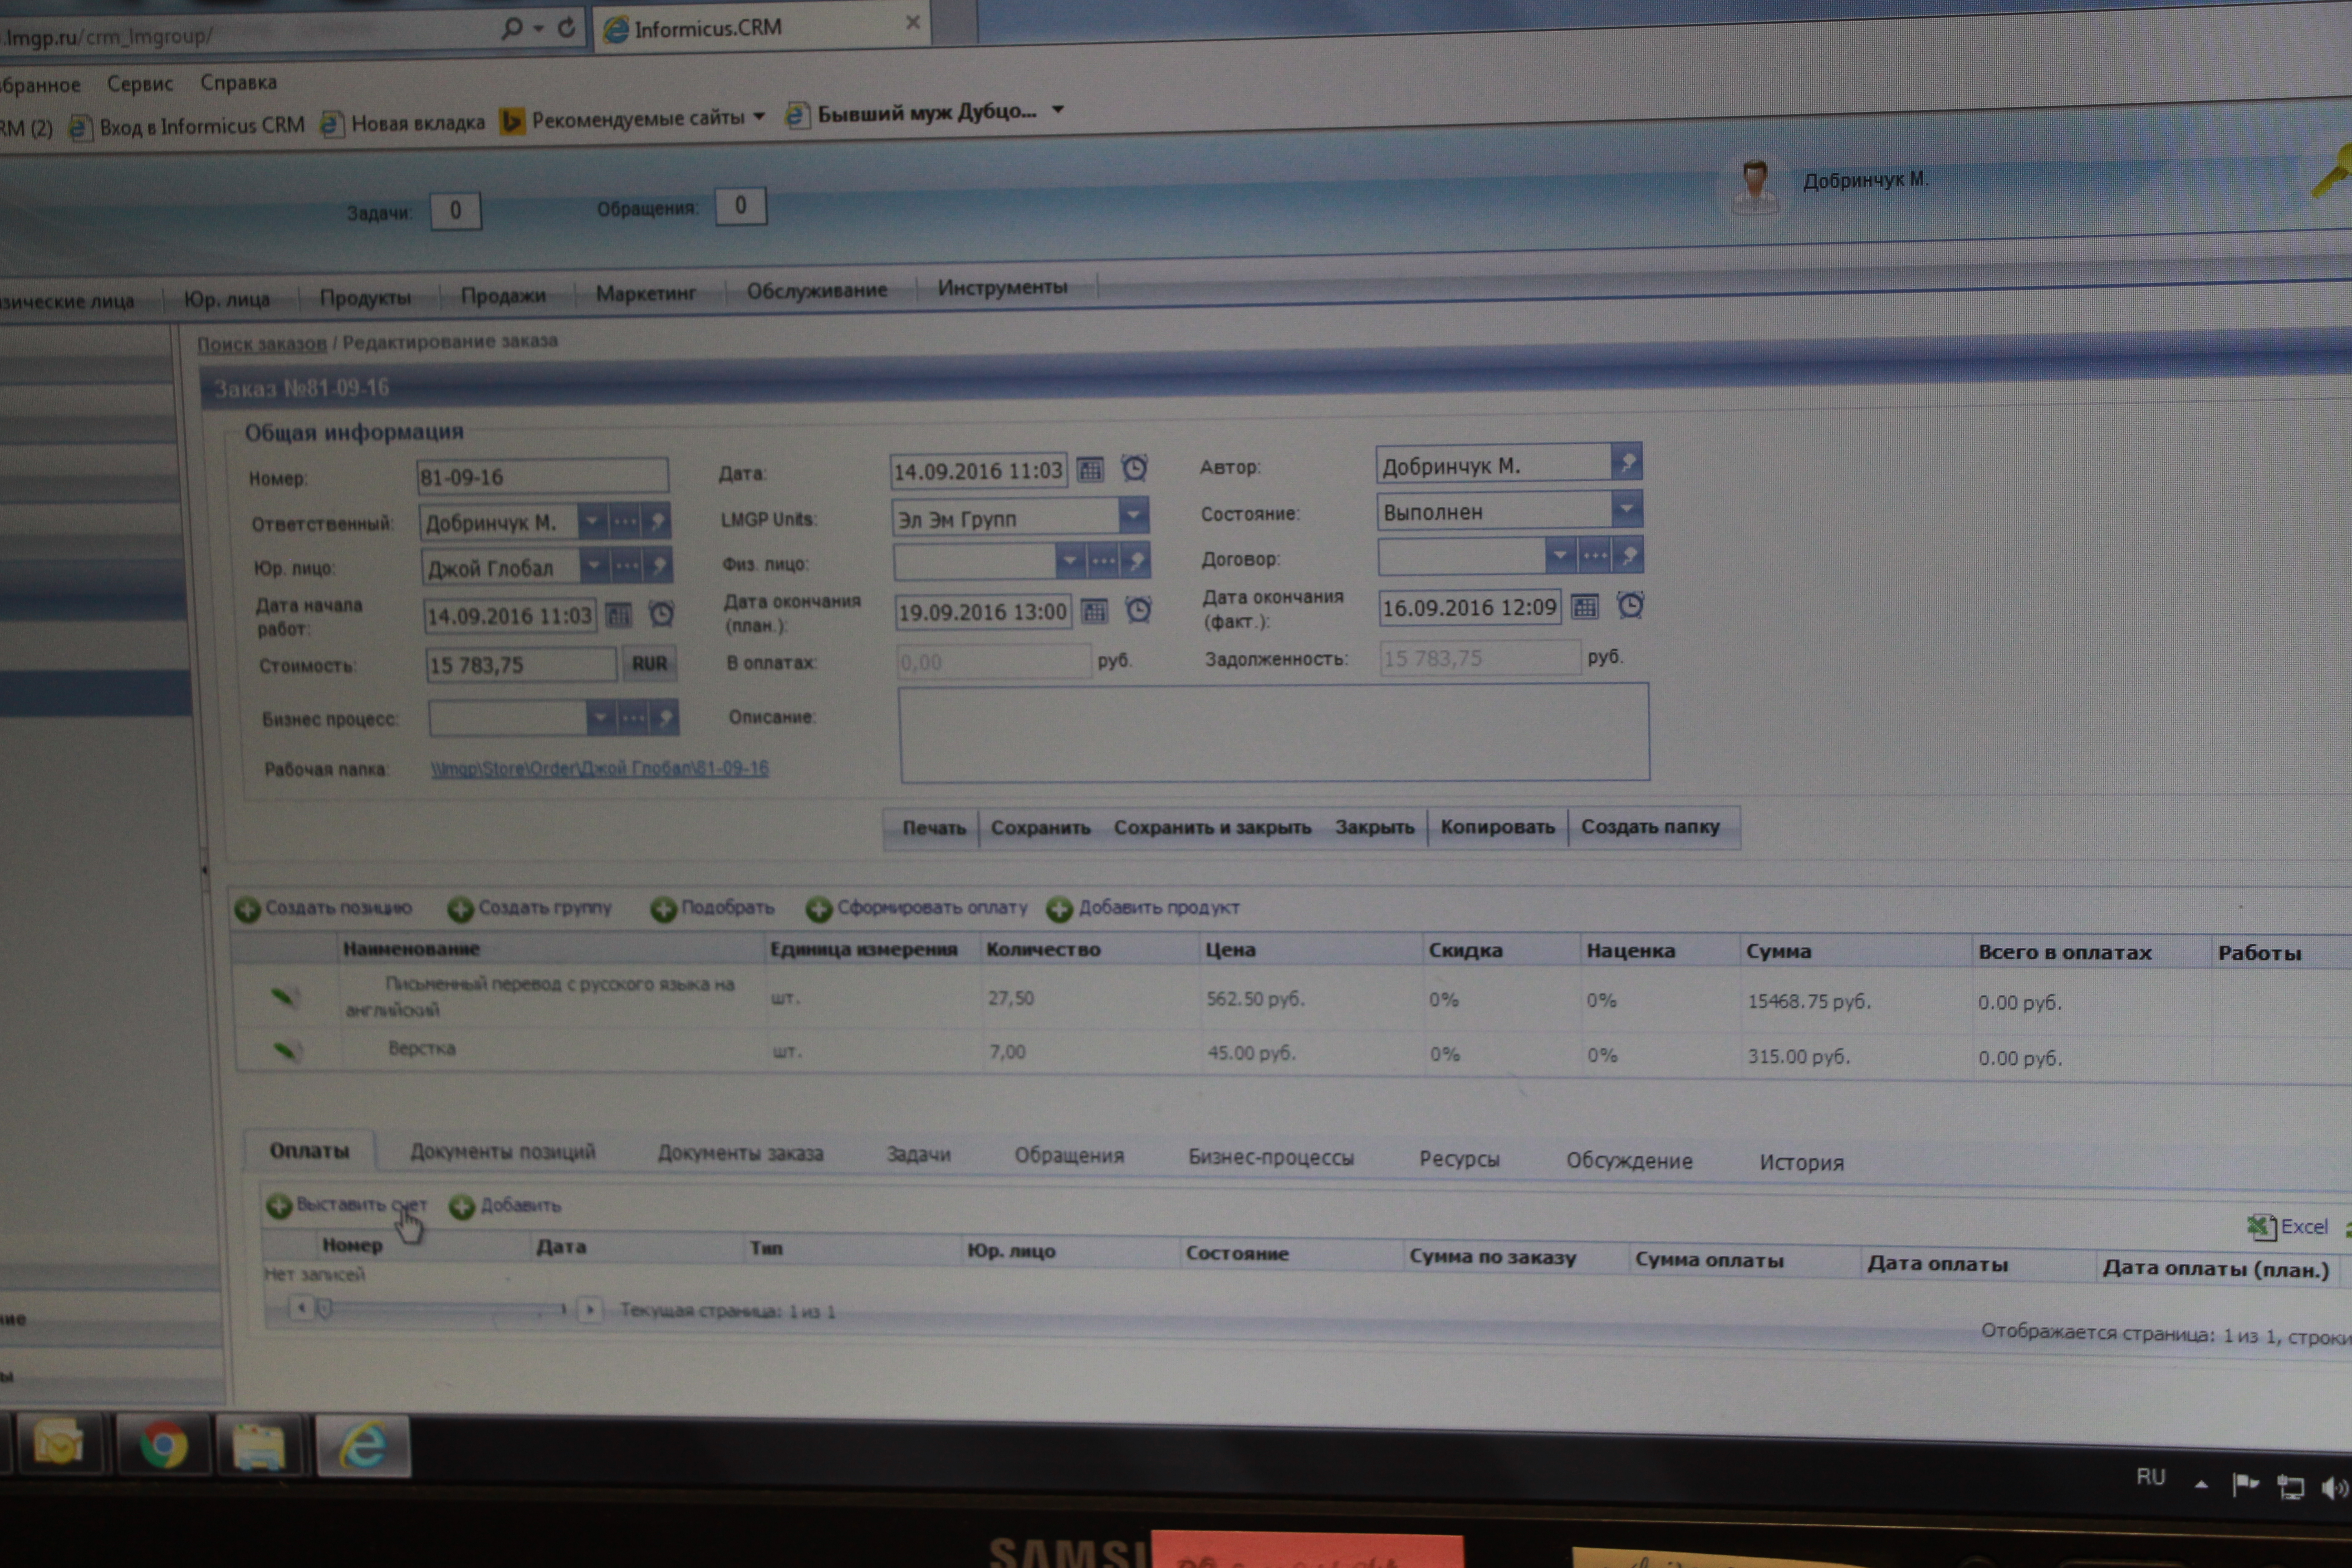Click ellipsis lookup button next to Юр. лицо
Viewport: 2352px width, 1568px height.
[x=626, y=567]
